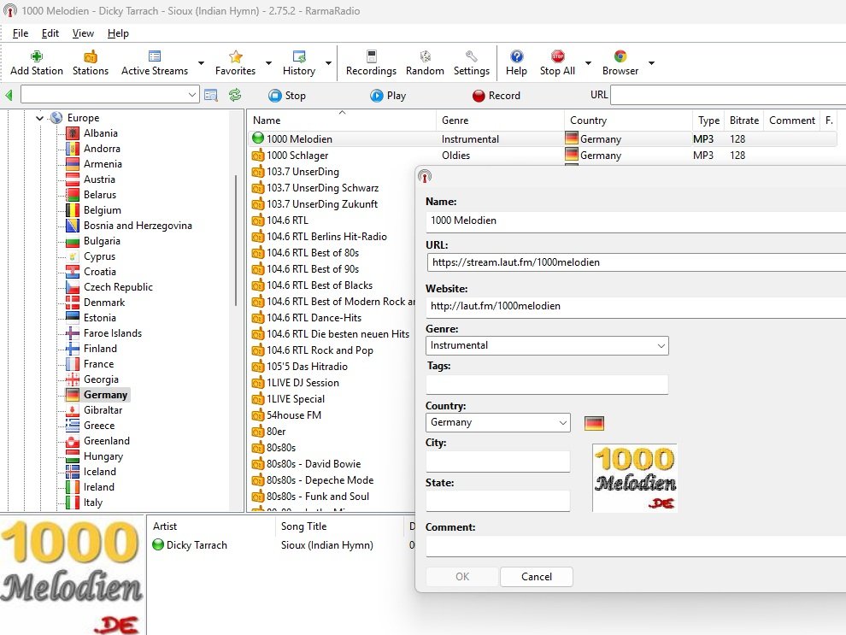Click the City input field
This screenshot has width=846, height=635.
click(498, 462)
